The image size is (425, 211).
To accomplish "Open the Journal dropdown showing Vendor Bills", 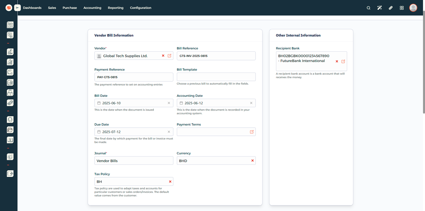I will [133, 161].
